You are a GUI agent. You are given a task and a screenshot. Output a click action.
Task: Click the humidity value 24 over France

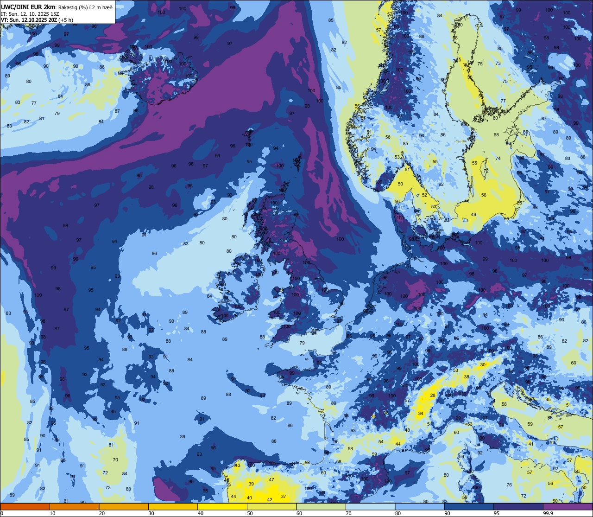coord(374,416)
